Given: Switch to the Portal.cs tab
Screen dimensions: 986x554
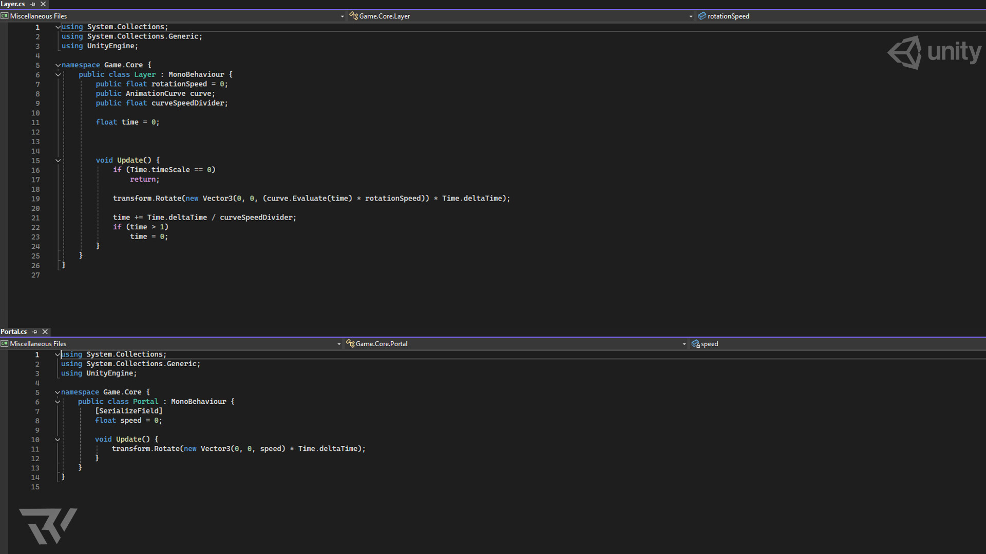Looking at the screenshot, I should 14,332.
